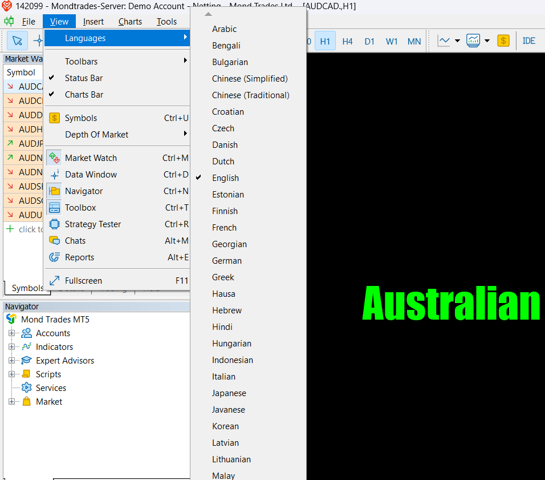Toggle the Charts Bar checkmark

(84, 95)
